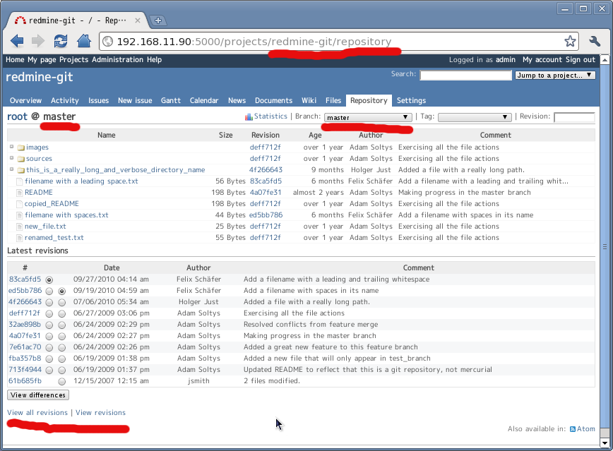This screenshot has width=613, height=451.
Task: Click the file icon beside README
Action: pyautogui.click(x=19, y=193)
